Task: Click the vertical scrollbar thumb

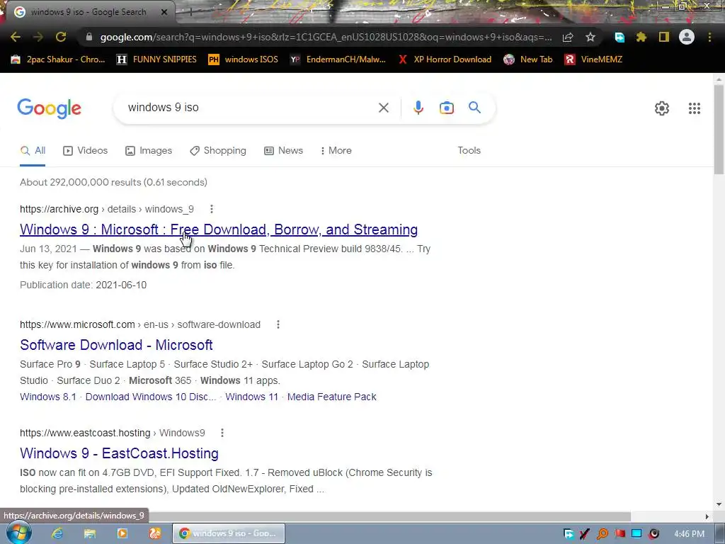Action: tap(719, 130)
